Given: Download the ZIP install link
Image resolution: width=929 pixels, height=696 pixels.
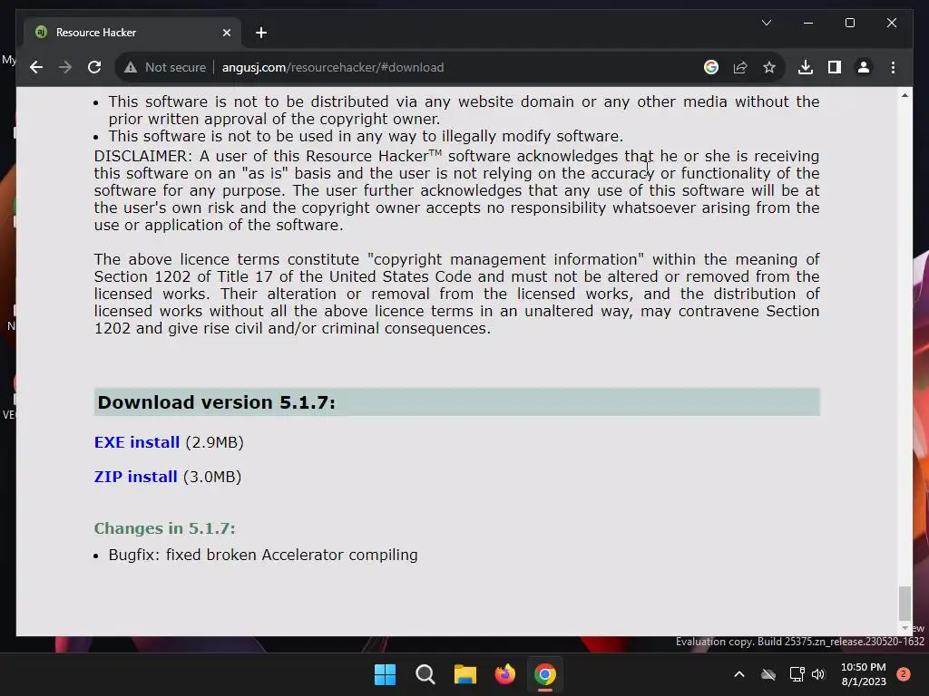Looking at the screenshot, I should click(136, 477).
